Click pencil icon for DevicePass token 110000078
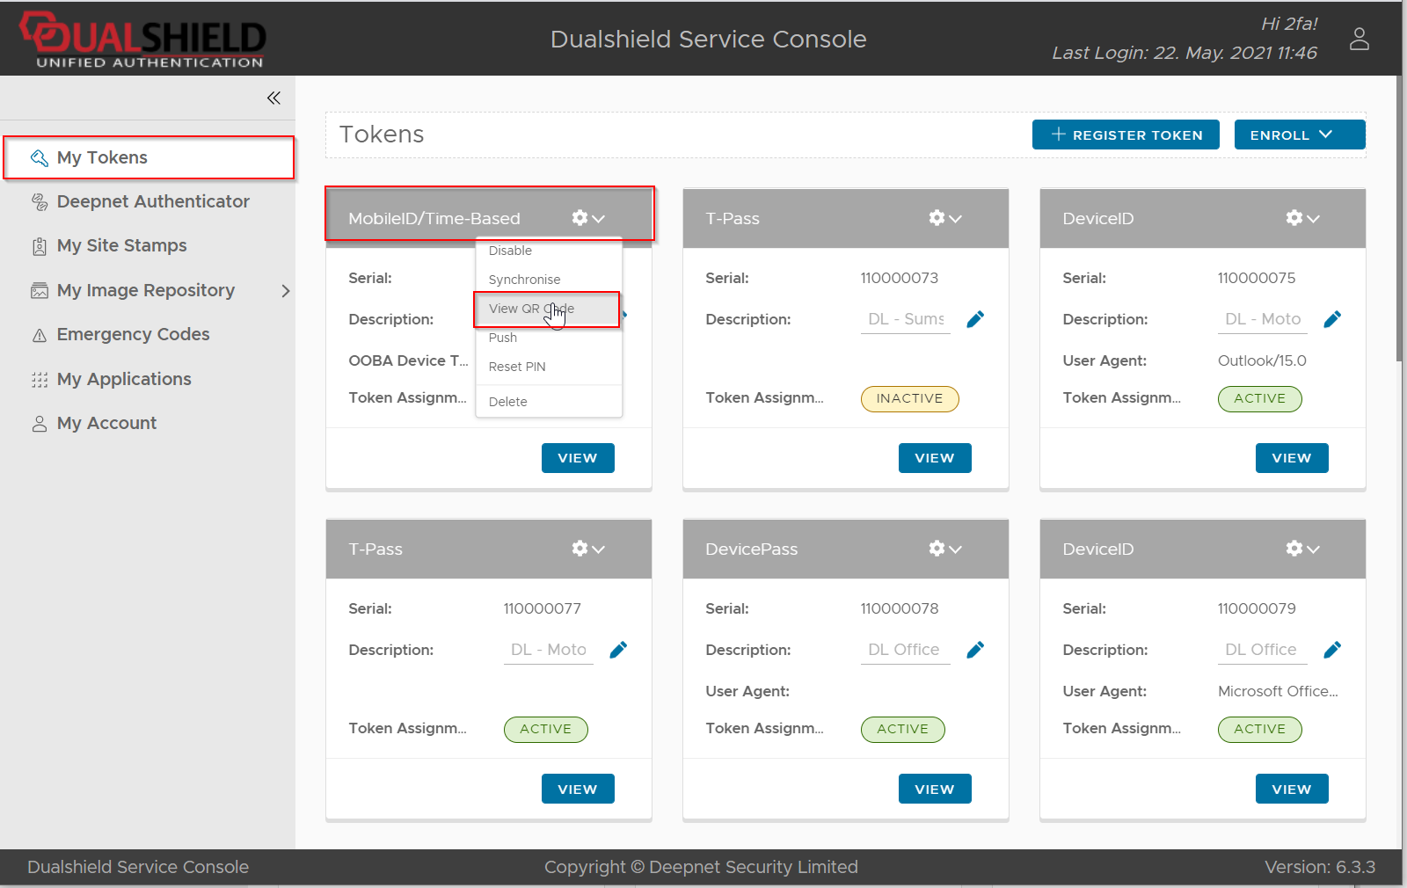 (975, 650)
